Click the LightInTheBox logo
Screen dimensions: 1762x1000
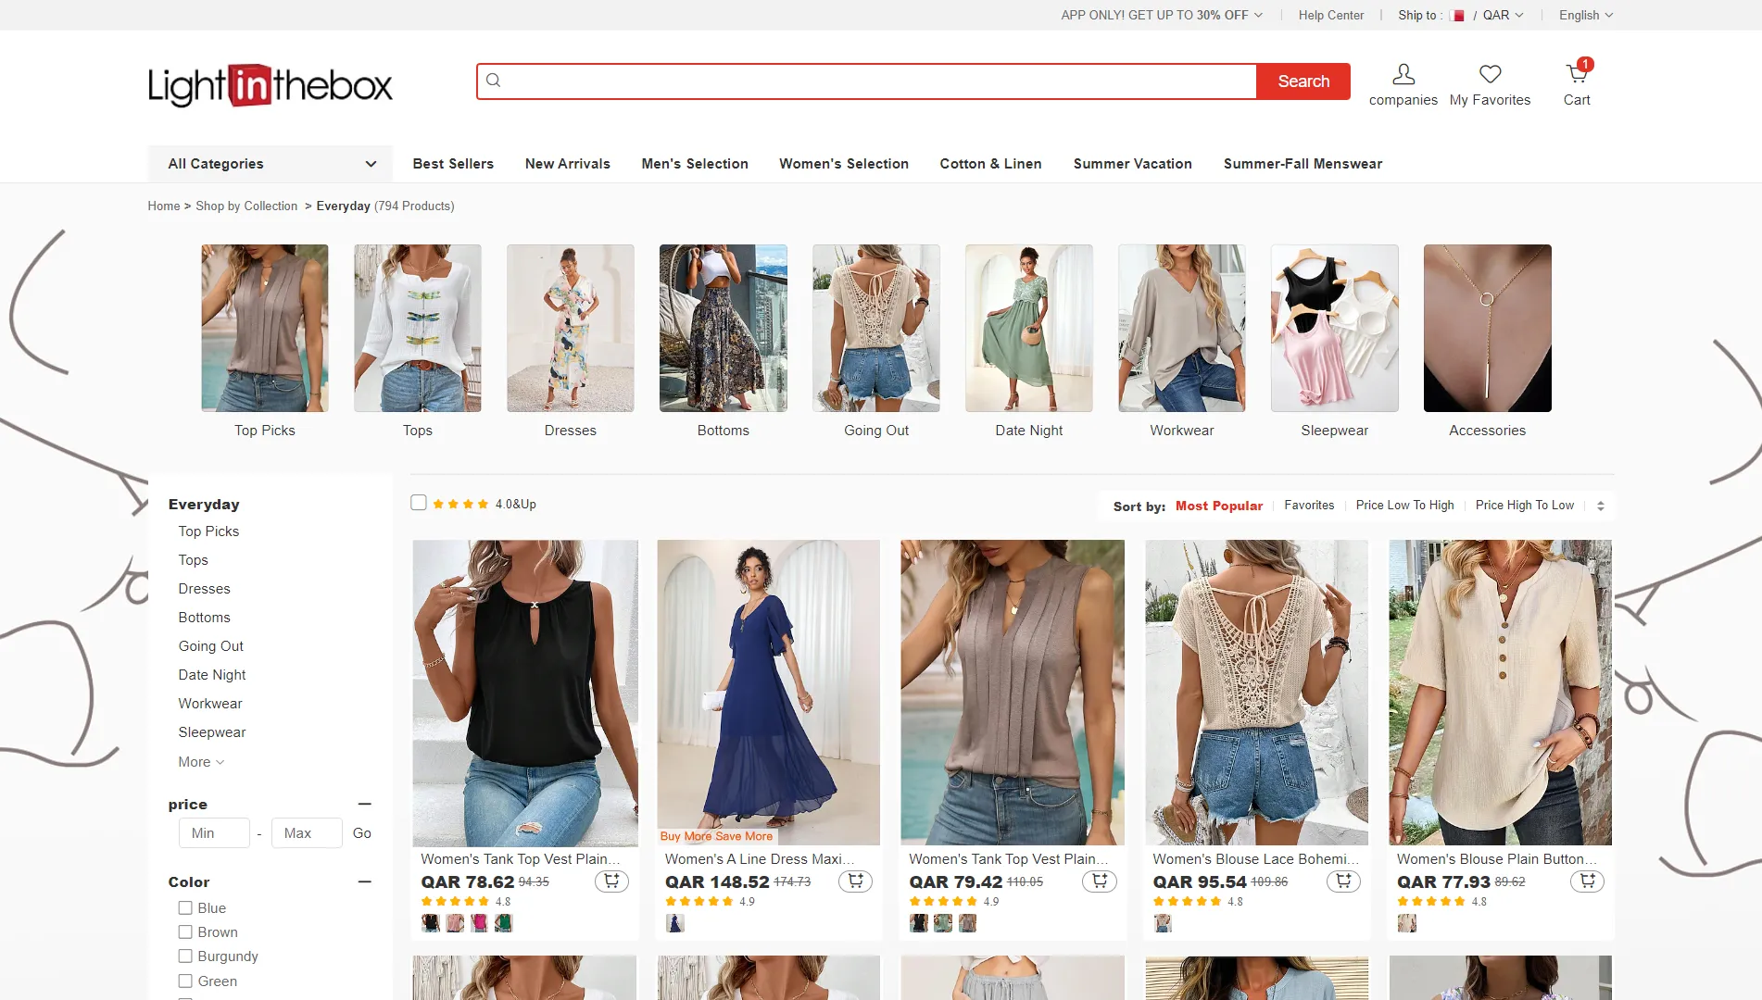click(270, 85)
